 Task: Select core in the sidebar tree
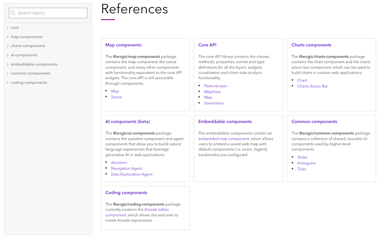point(15,28)
